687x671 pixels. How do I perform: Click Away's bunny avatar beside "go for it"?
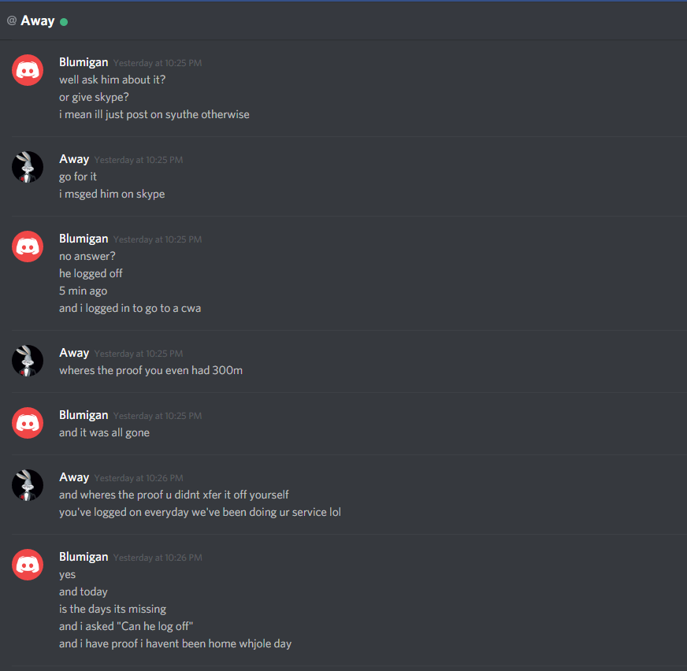pyautogui.click(x=28, y=167)
